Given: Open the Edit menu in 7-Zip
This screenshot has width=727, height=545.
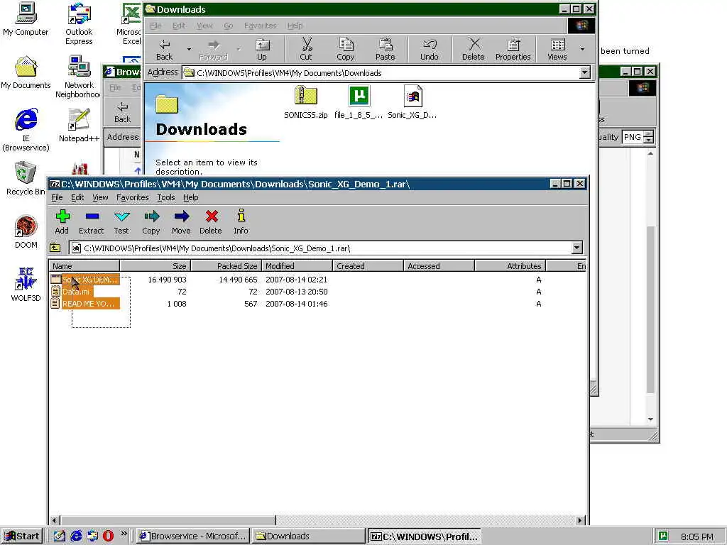Looking at the screenshot, I should click(x=77, y=197).
